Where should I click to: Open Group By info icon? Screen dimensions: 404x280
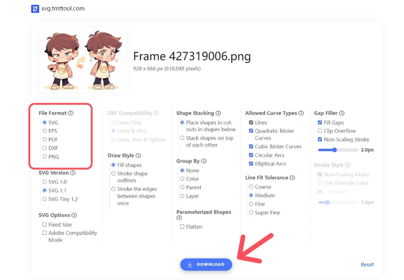[204, 161]
